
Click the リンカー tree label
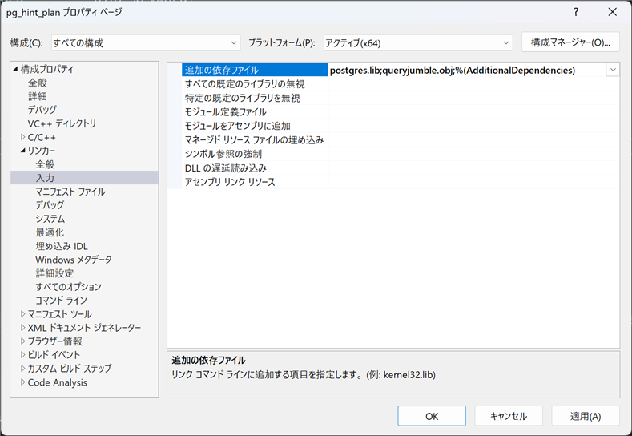pyautogui.click(x=41, y=151)
